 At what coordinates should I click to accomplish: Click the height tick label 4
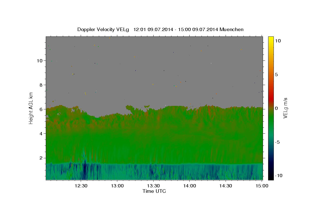click(41, 133)
